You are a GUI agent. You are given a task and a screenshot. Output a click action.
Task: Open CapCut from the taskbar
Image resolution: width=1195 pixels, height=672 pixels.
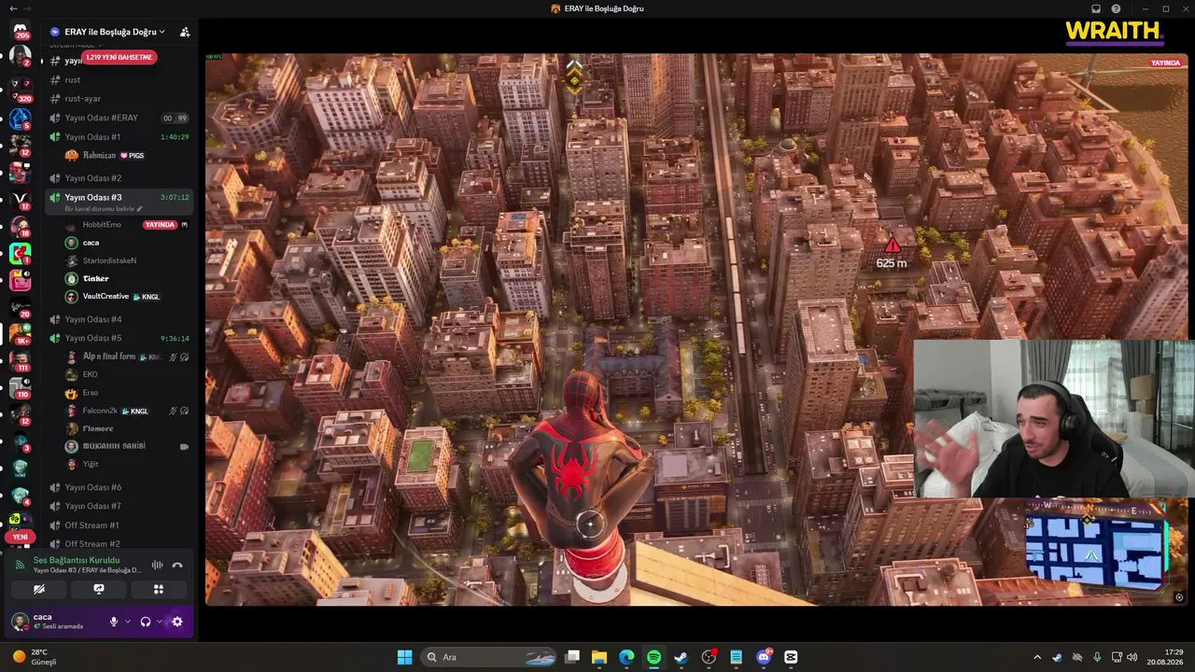coord(792,657)
